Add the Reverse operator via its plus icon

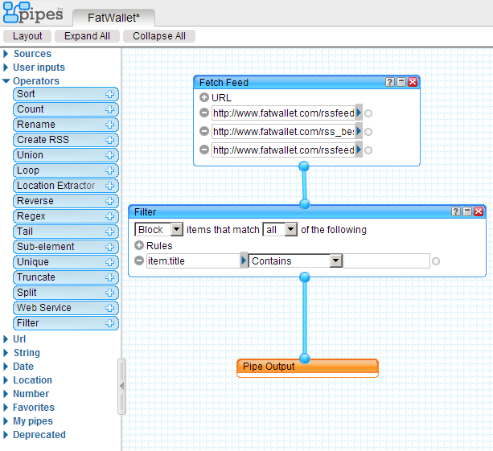click(109, 201)
